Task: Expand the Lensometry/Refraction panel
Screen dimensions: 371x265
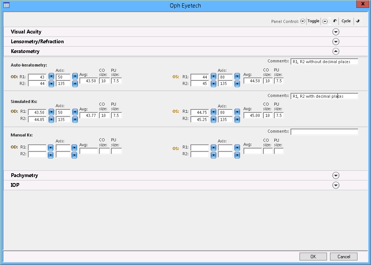Action: coord(336,42)
